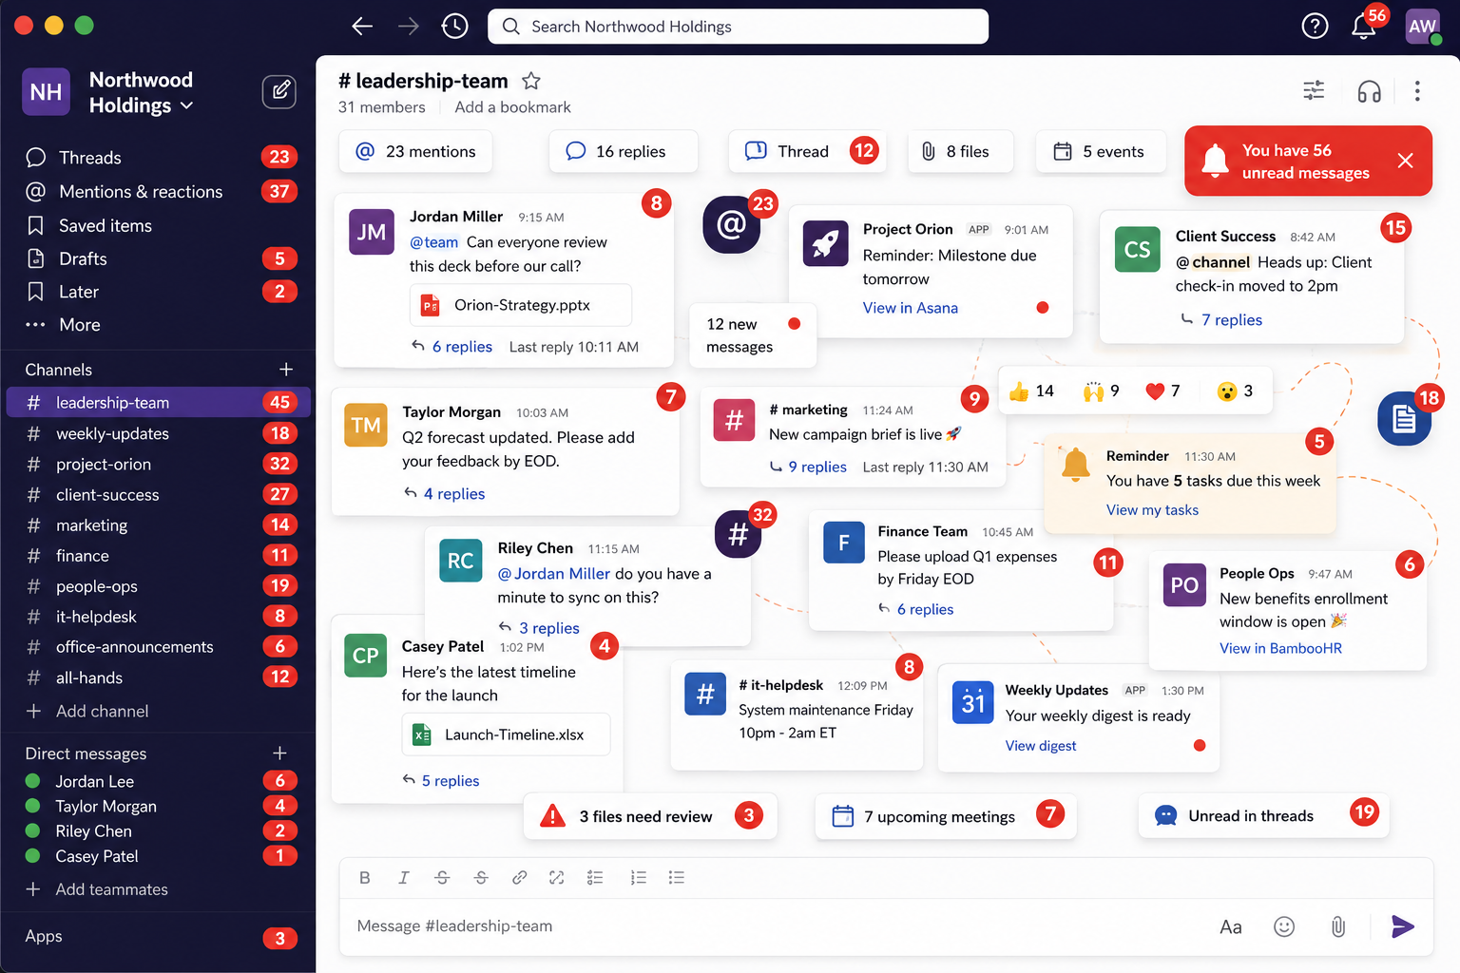Open the Orion-Strategy.pptx attachment
Viewport: 1460px width, 973px height.
(x=521, y=305)
